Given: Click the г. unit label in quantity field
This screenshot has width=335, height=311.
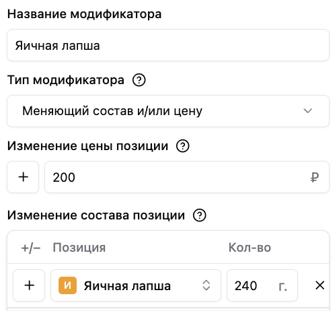Looking at the screenshot, I should (283, 286).
